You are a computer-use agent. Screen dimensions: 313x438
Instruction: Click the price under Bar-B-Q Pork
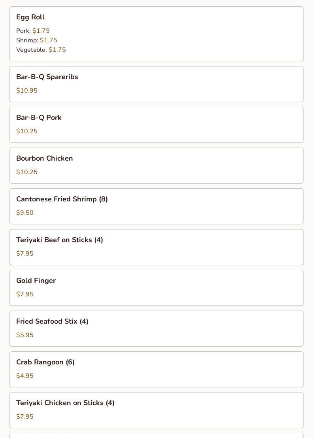click(27, 131)
